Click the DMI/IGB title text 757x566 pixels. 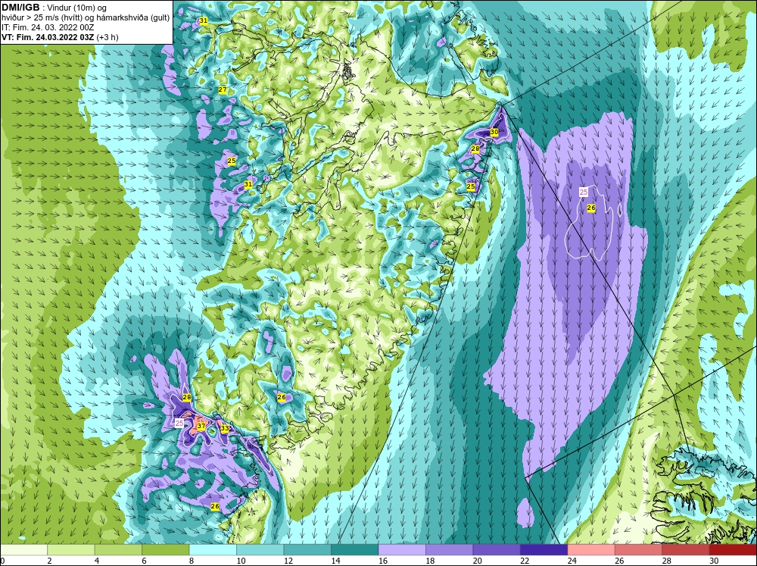point(20,8)
